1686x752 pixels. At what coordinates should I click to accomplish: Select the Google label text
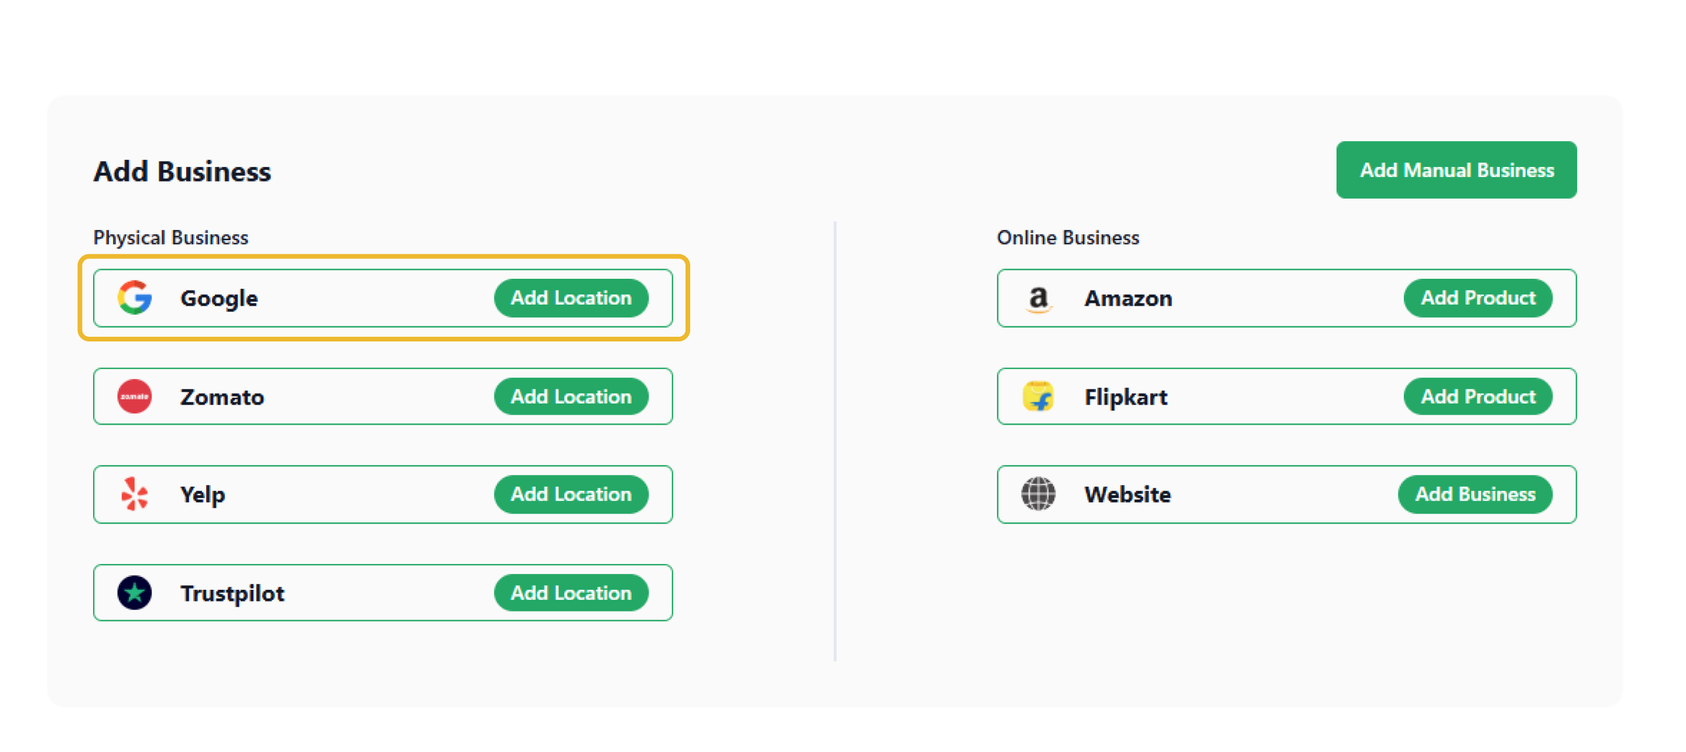tap(220, 298)
